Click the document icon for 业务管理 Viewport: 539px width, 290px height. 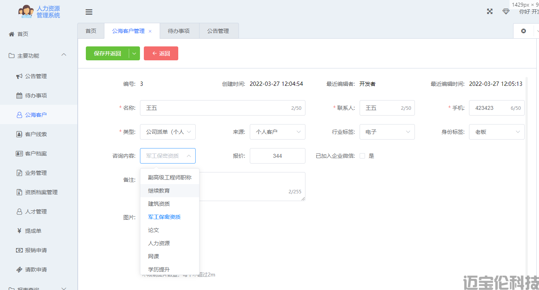coord(19,173)
